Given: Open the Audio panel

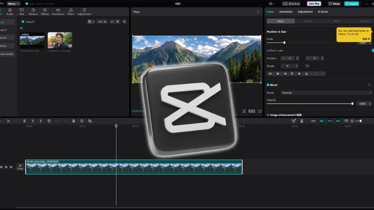Looking at the screenshot, I should click(x=10, y=12).
